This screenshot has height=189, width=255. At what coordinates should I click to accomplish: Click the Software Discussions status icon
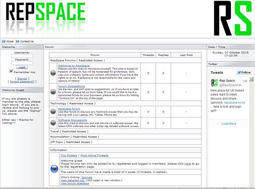click(53, 123)
